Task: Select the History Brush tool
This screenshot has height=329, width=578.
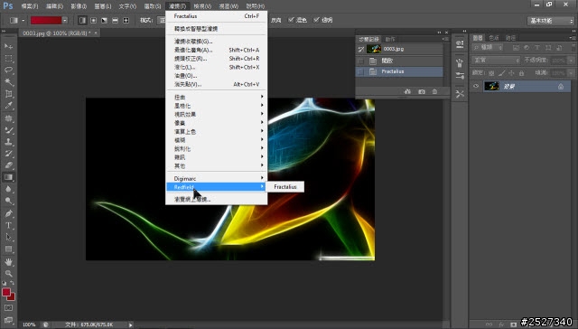Action: [x=8, y=154]
